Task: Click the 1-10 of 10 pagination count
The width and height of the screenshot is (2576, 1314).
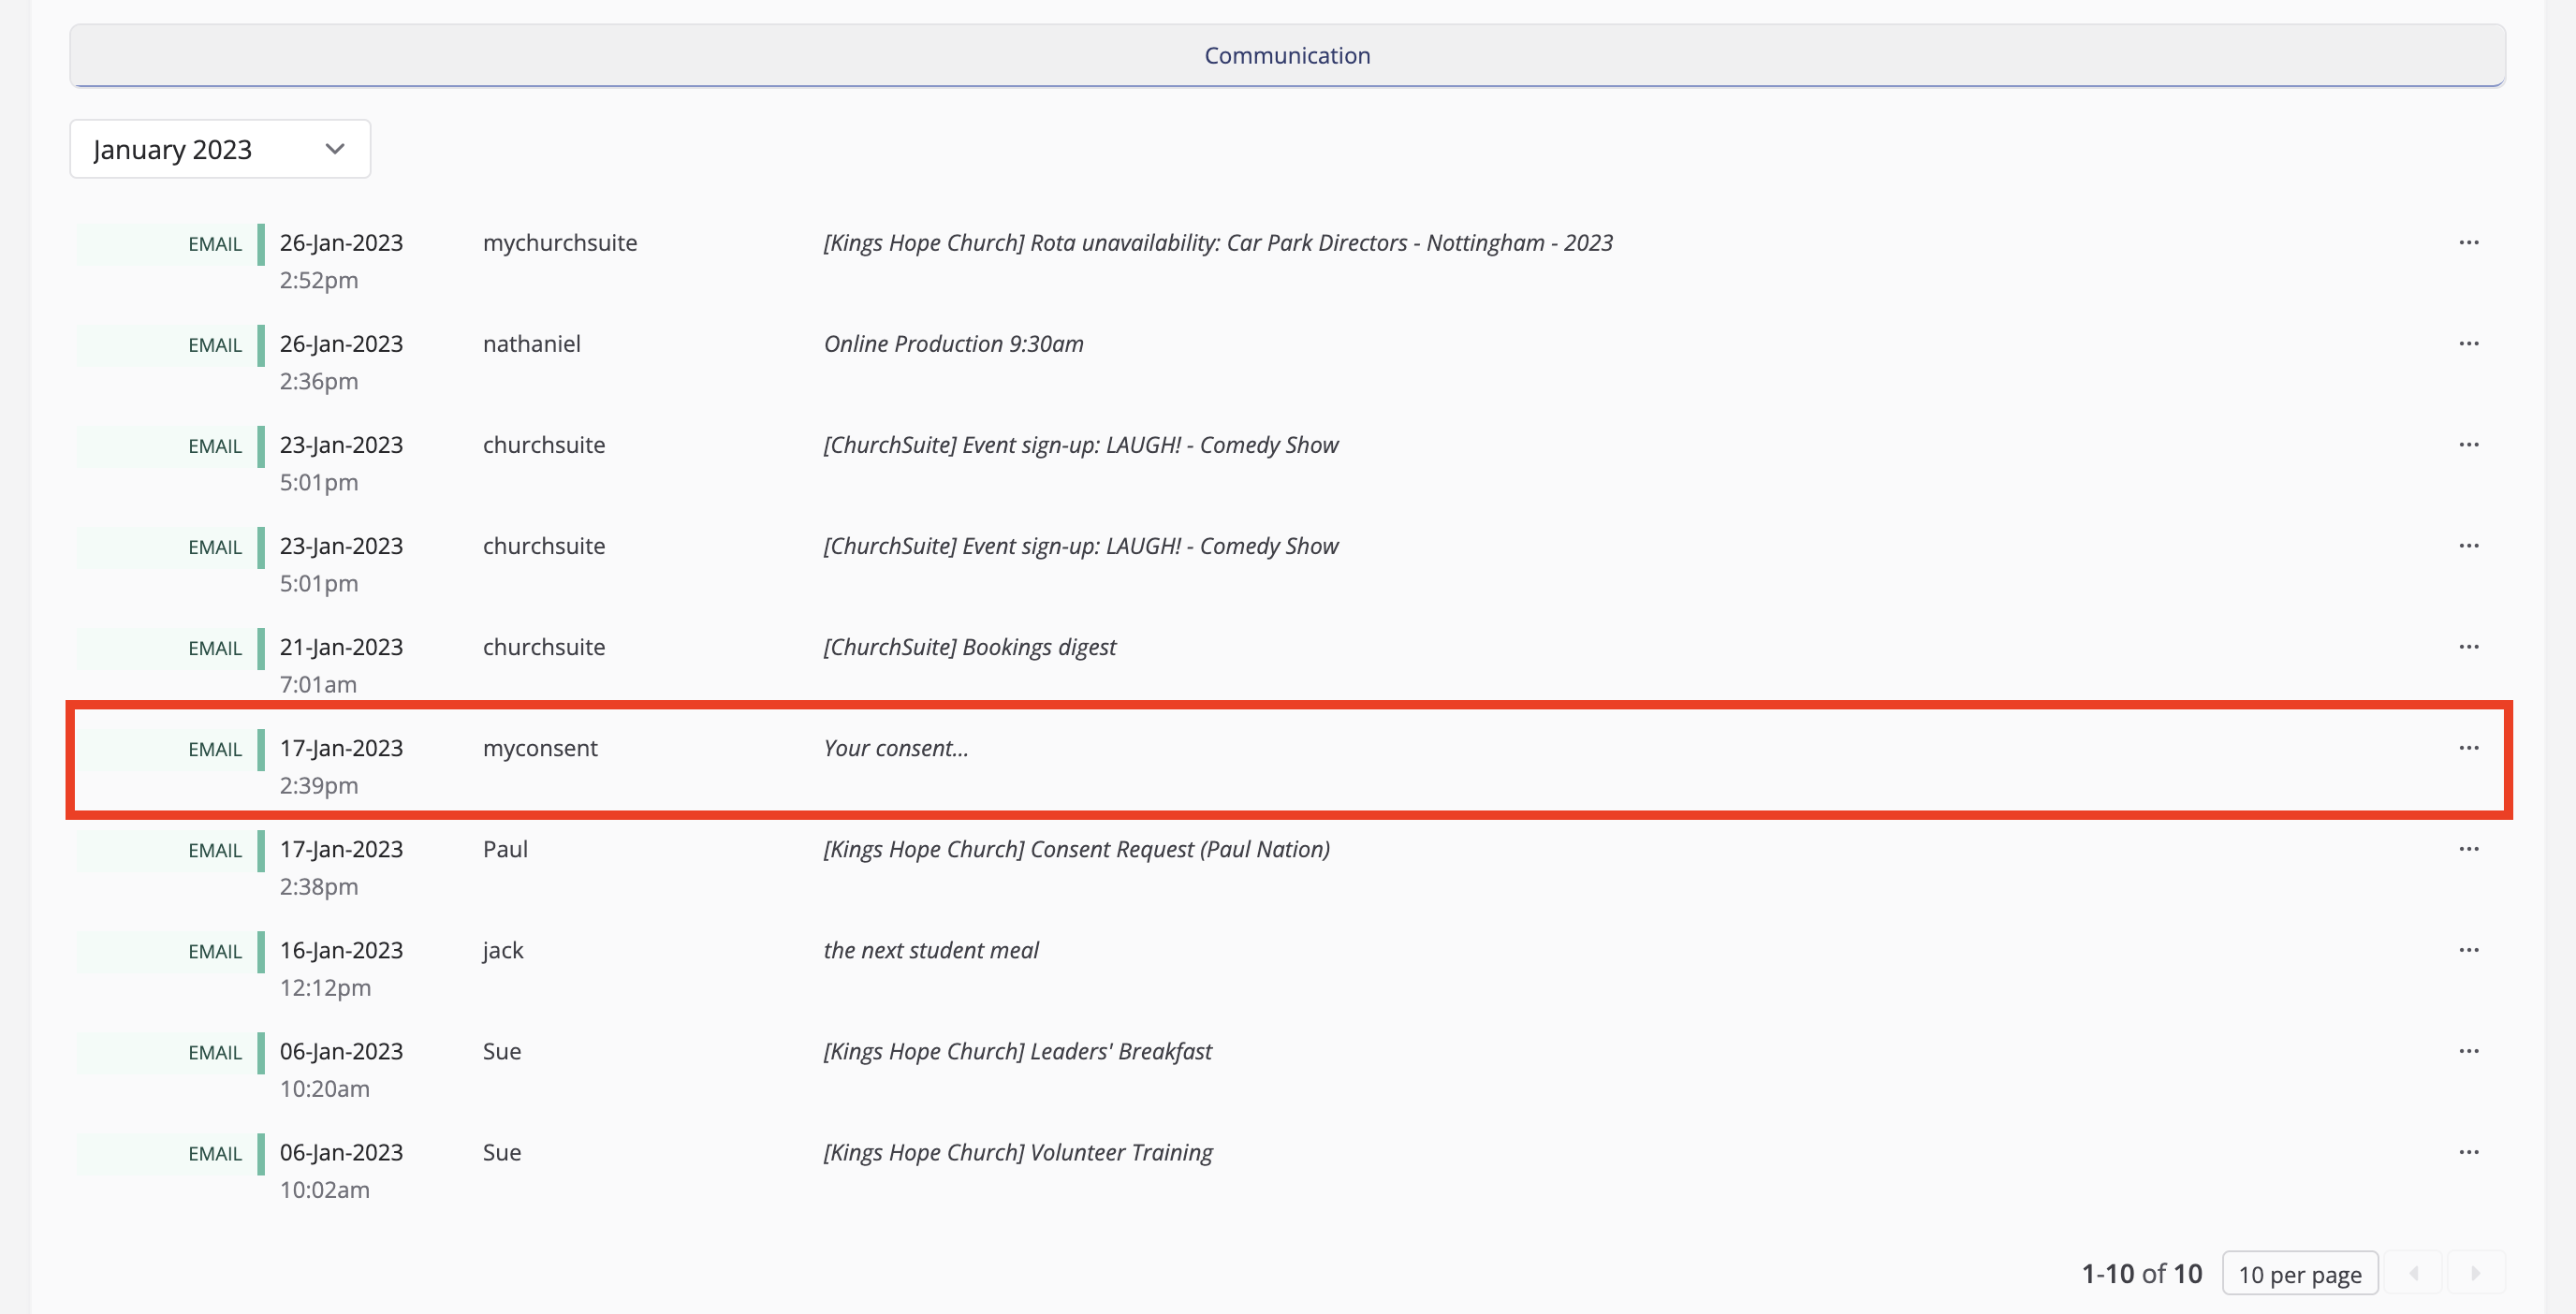Action: coord(2142,1273)
